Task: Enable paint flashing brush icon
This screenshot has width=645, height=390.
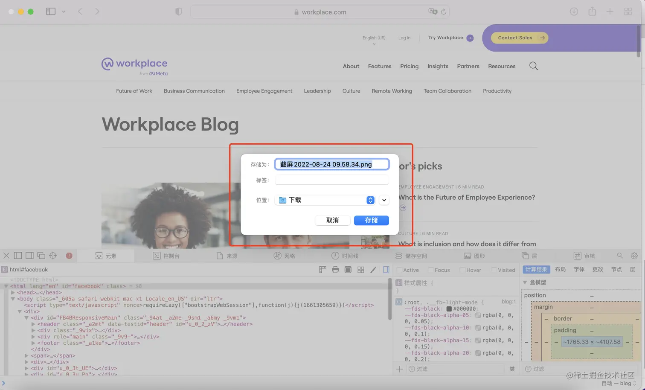Action: click(373, 270)
